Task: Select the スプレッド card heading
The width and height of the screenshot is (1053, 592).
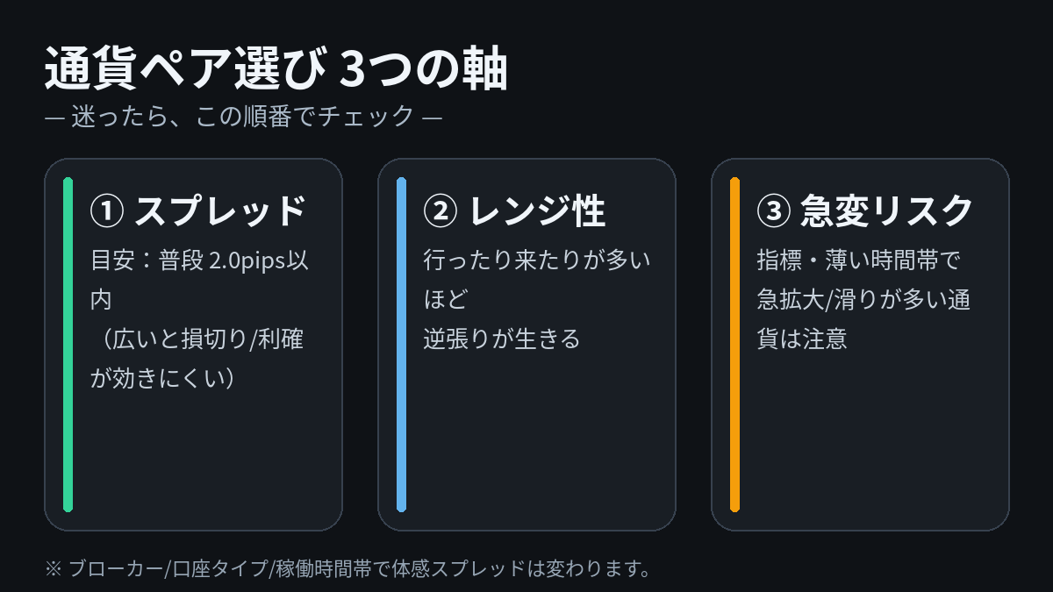Action: [x=219, y=211]
